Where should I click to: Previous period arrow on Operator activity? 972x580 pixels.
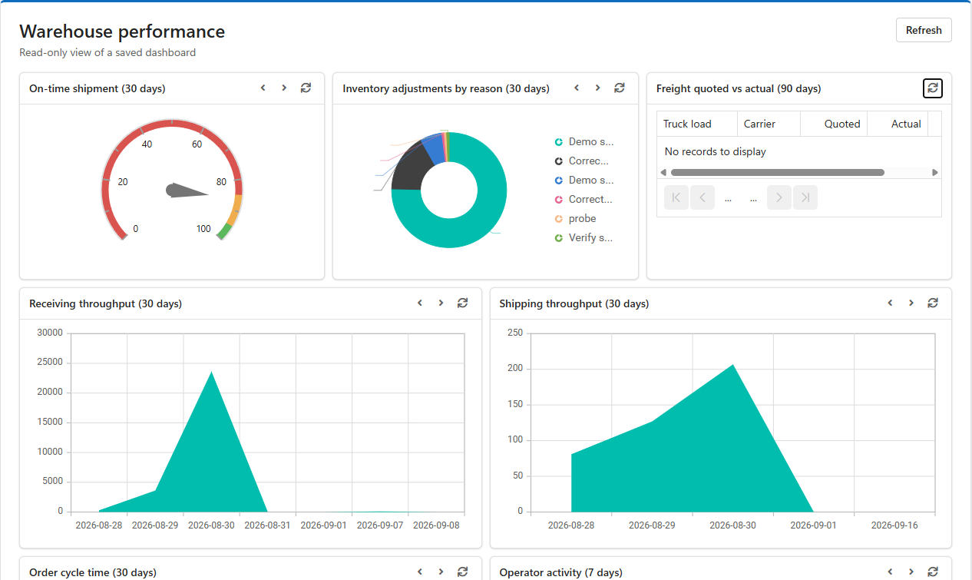coord(890,572)
